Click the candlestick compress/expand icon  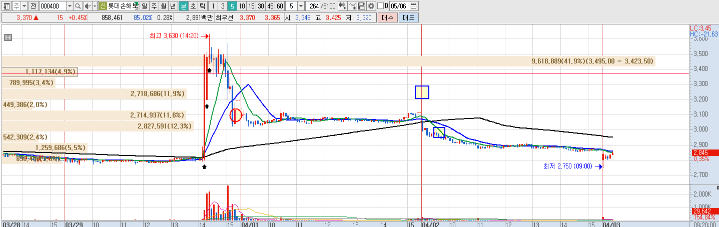tap(343, 6)
